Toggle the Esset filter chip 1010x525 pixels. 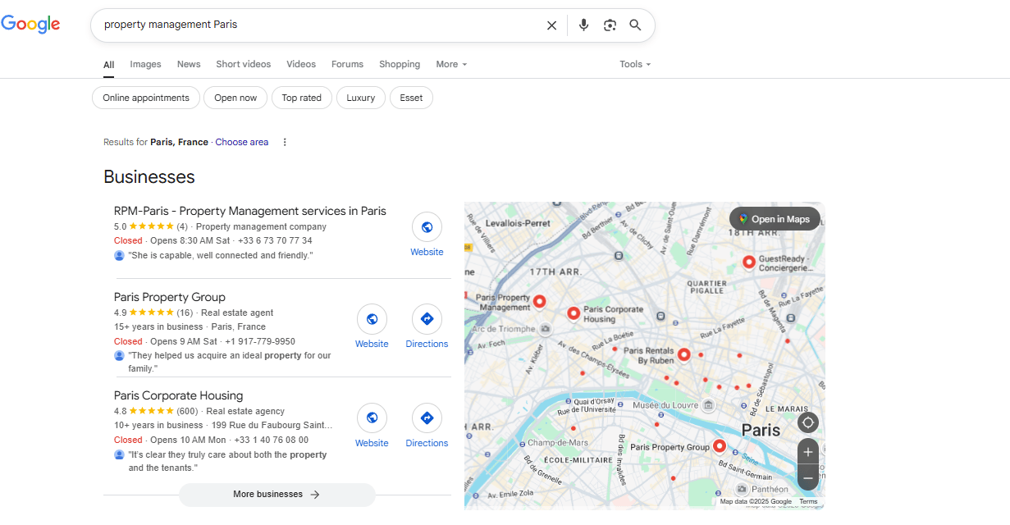coord(411,98)
